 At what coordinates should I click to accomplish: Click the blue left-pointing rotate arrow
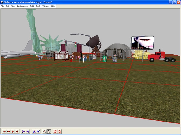pos(28,131)
